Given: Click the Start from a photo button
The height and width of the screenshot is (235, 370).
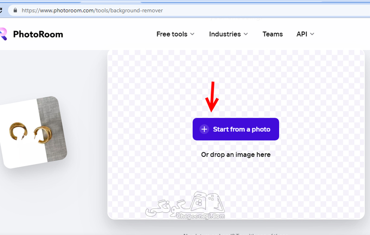Looking at the screenshot, I should (236, 129).
